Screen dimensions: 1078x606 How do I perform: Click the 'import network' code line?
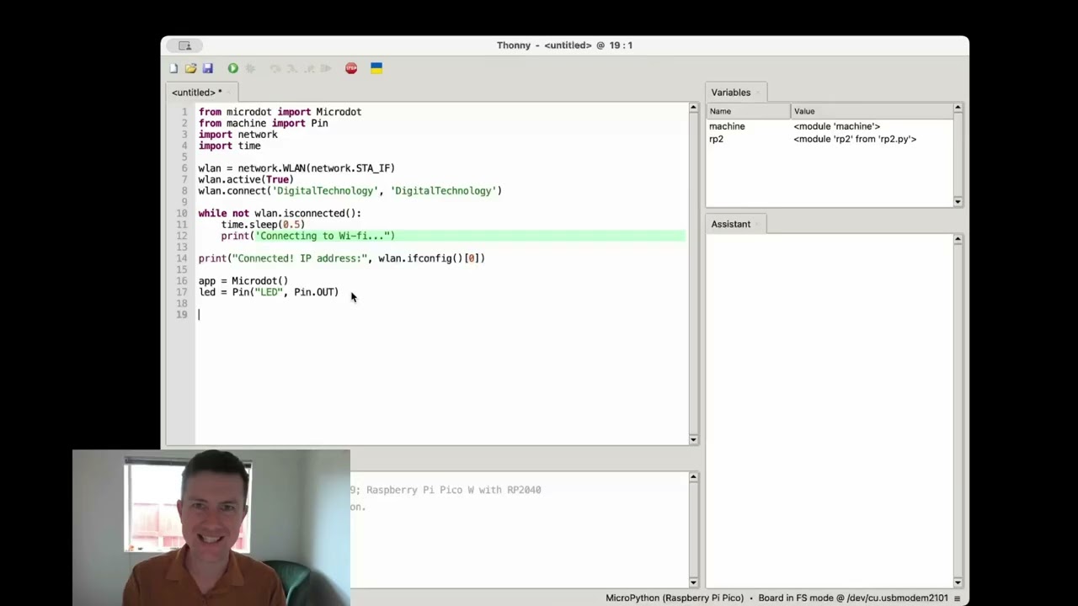237,135
